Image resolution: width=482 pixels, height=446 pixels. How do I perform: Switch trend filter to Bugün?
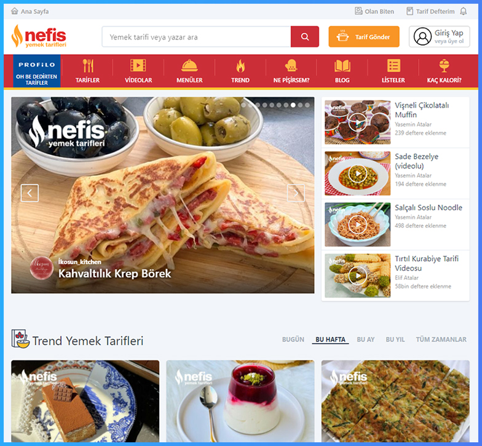click(x=293, y=340)
